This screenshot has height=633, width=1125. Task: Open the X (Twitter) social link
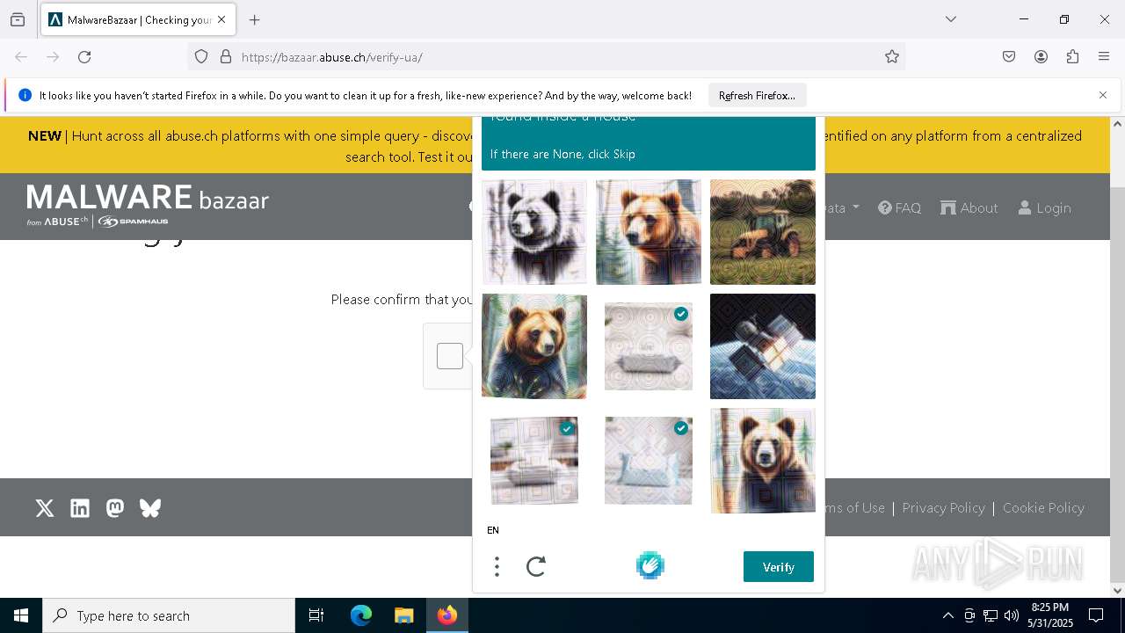[45, 508]
